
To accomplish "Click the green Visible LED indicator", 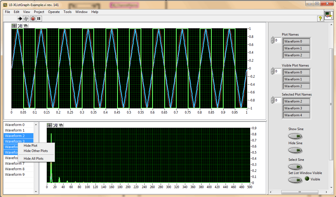I will coord(307,179).
